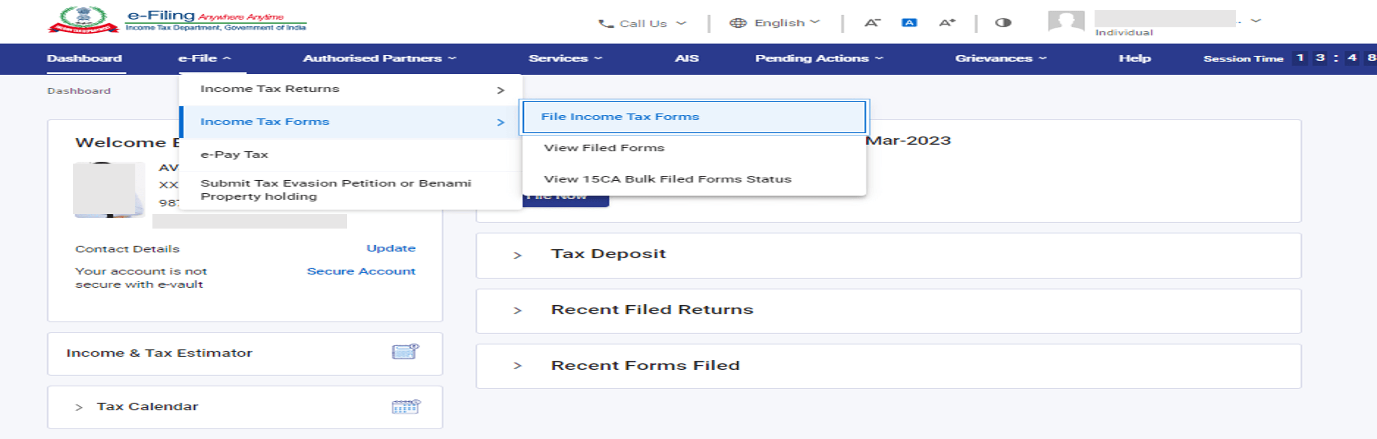Toggle the high contrast mode icon
This screenshot has width=1377, height=439.
(x=1003, y=23)
